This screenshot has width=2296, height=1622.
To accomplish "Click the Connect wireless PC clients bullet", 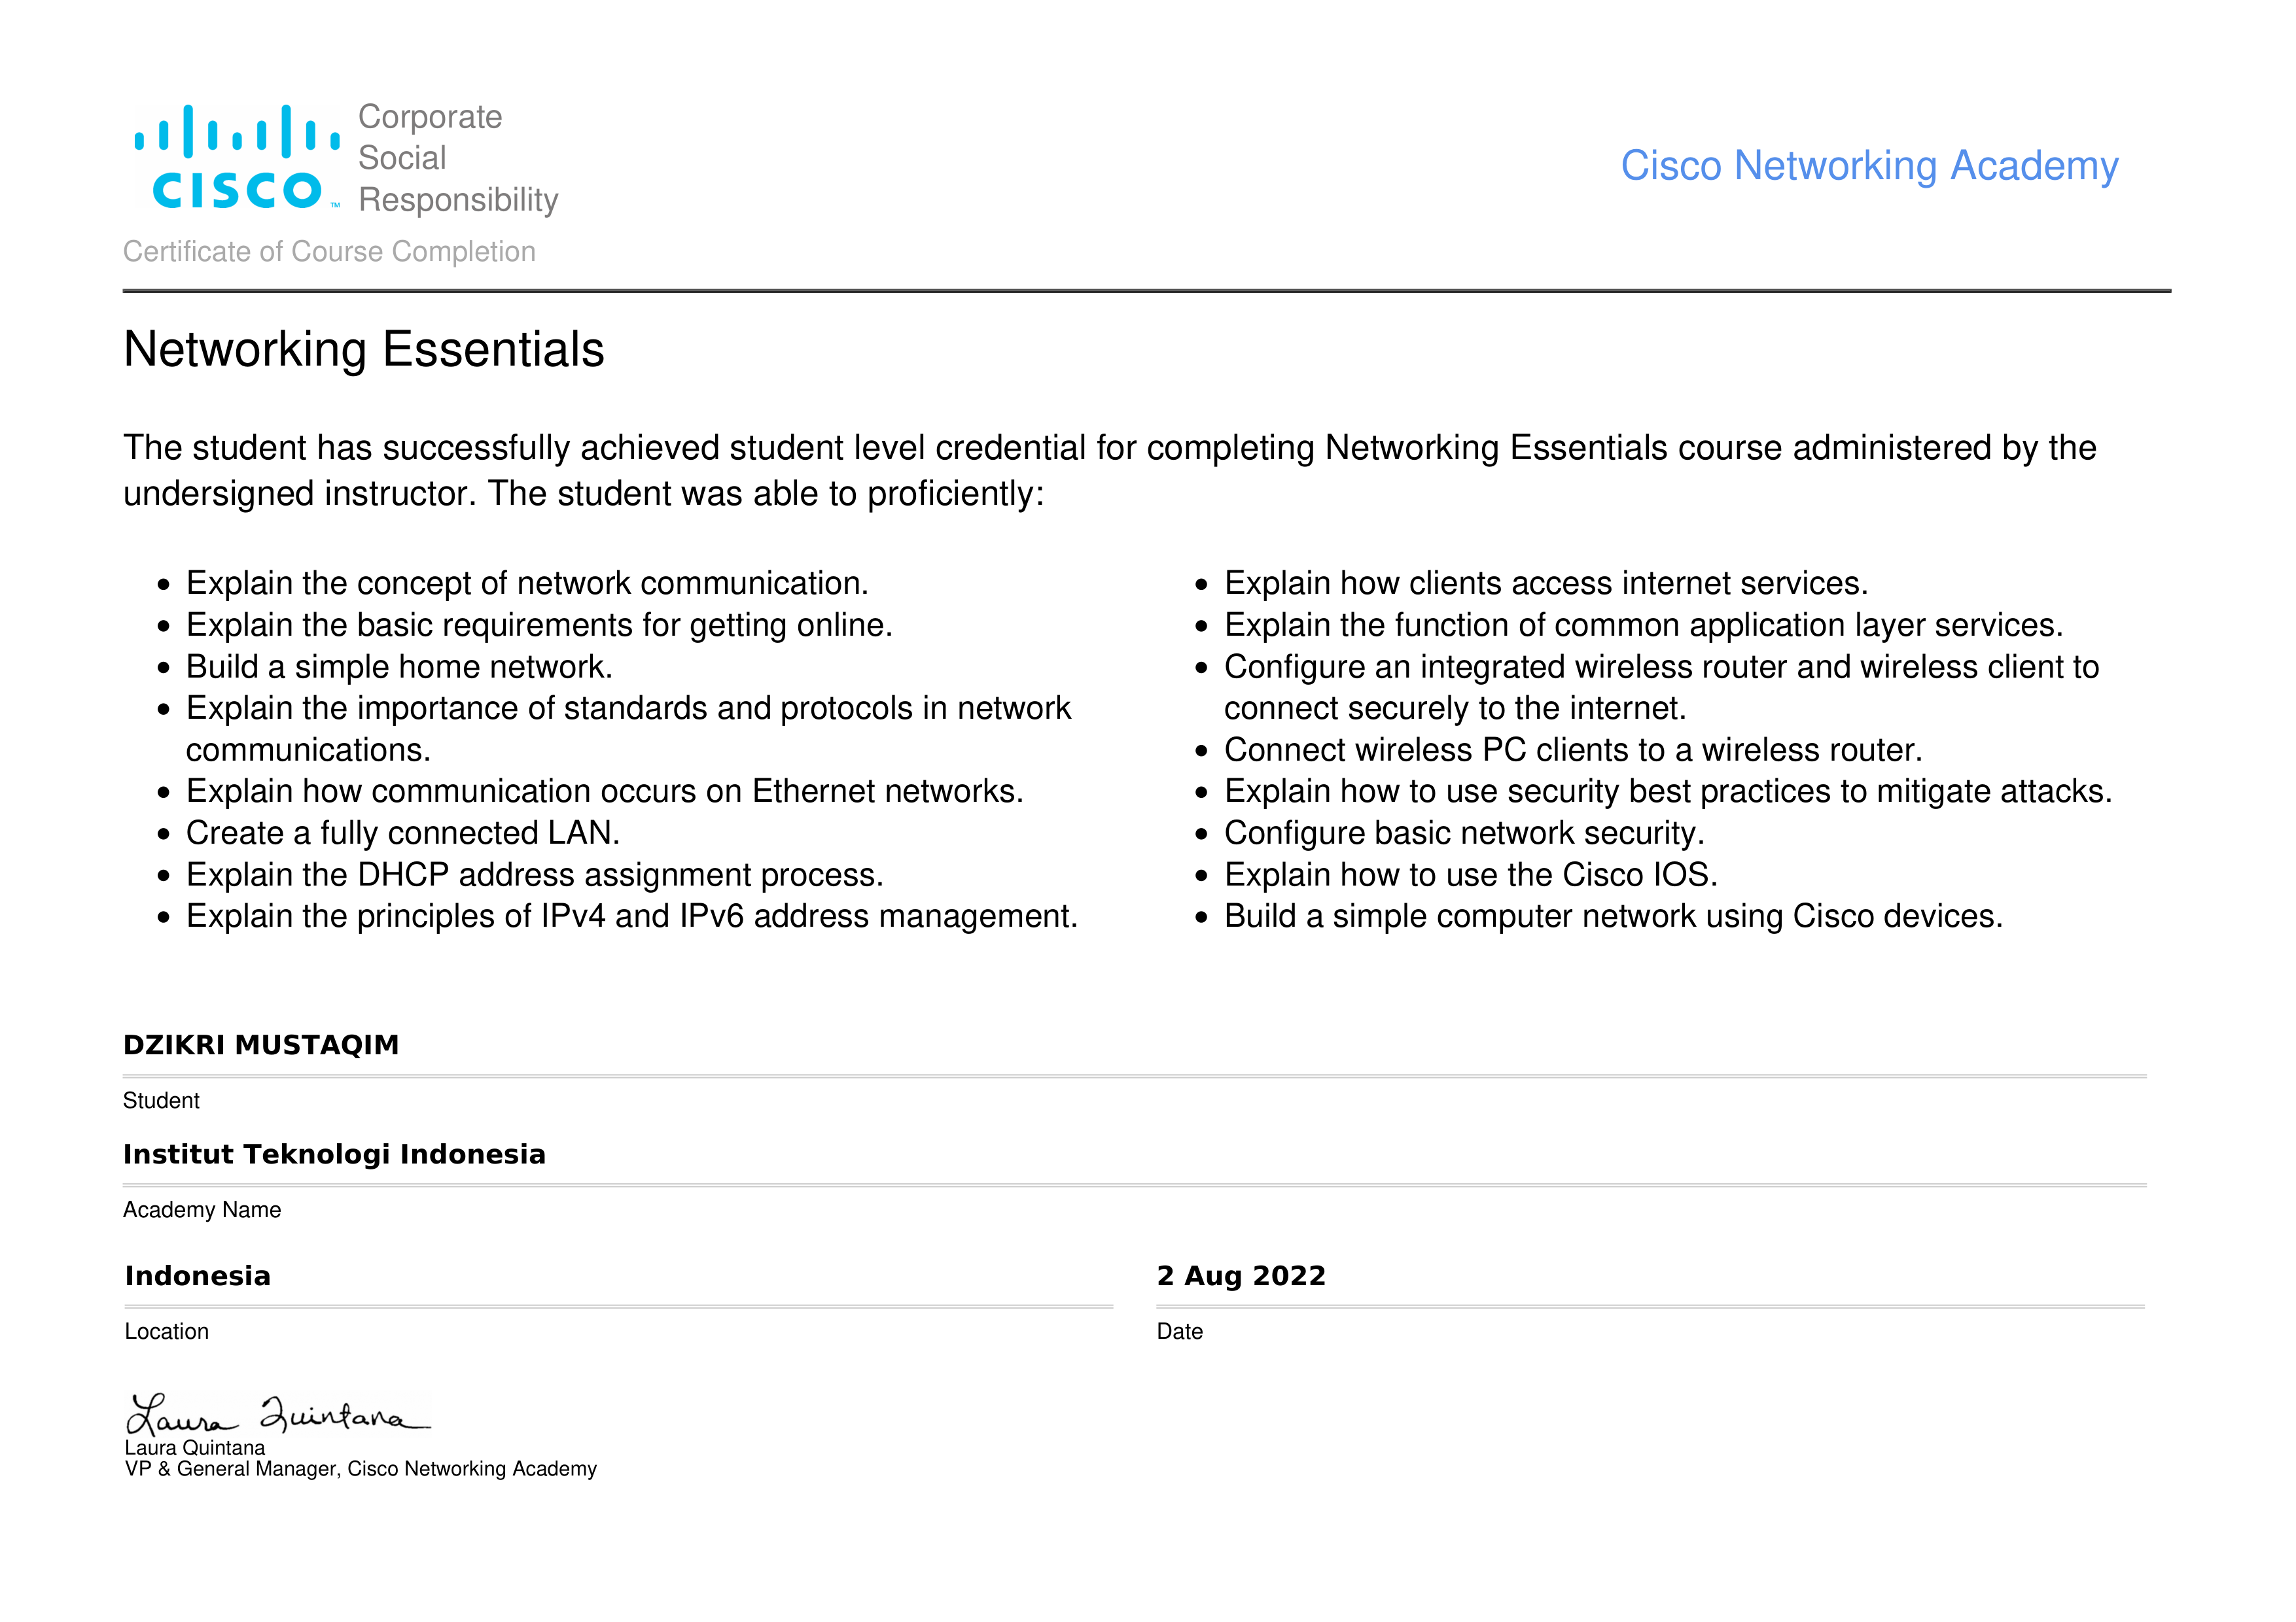I will tap(1572, 750).
